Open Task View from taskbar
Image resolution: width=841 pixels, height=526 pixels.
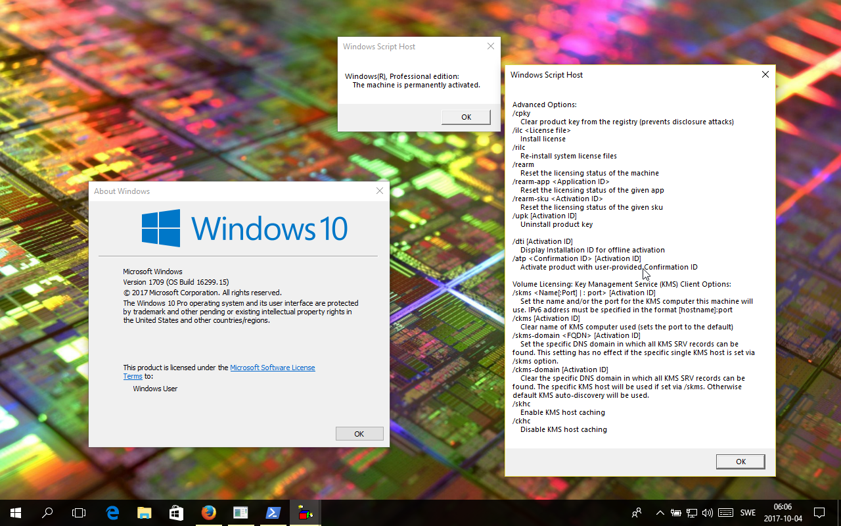pos(79,513)
